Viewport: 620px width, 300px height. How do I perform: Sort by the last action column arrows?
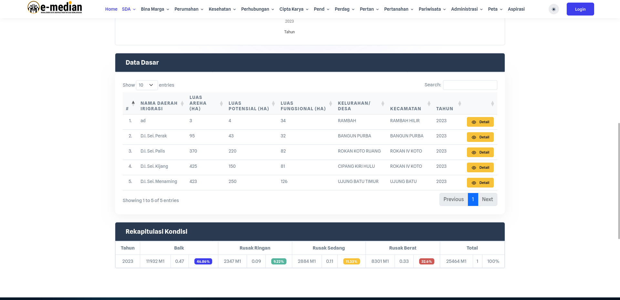[492, 103]
